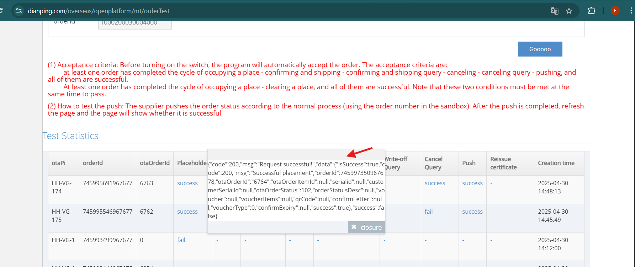
Task: Click the Google Translate icon in address bar
Action: click(554, 11)
